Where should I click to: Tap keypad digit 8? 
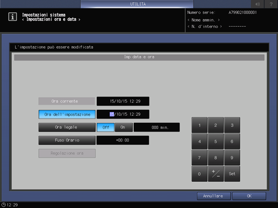[216, 158]
